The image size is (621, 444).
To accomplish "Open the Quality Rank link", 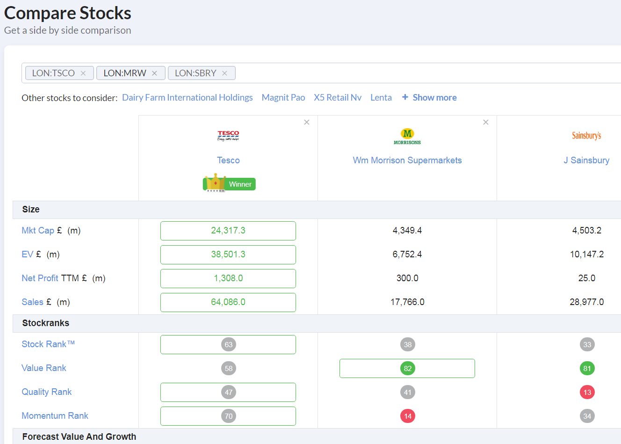I will point(47,392).
